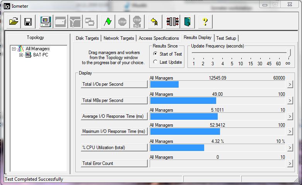The height and width of the screenshot is (185, 302).
Task: Click the Update Frequency slider thumb
Action: 289,53
